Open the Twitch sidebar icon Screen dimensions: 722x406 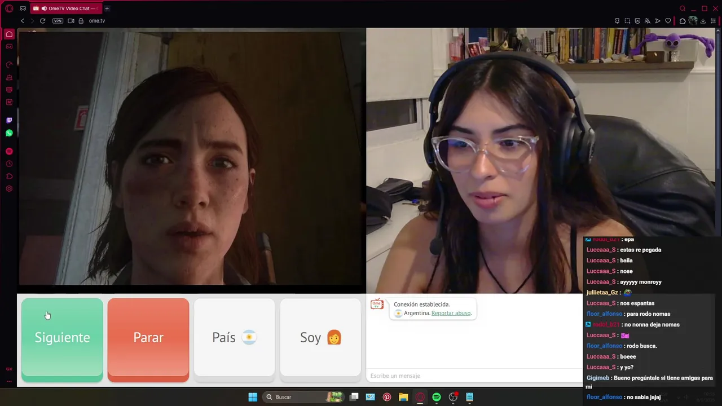point(9,120)
